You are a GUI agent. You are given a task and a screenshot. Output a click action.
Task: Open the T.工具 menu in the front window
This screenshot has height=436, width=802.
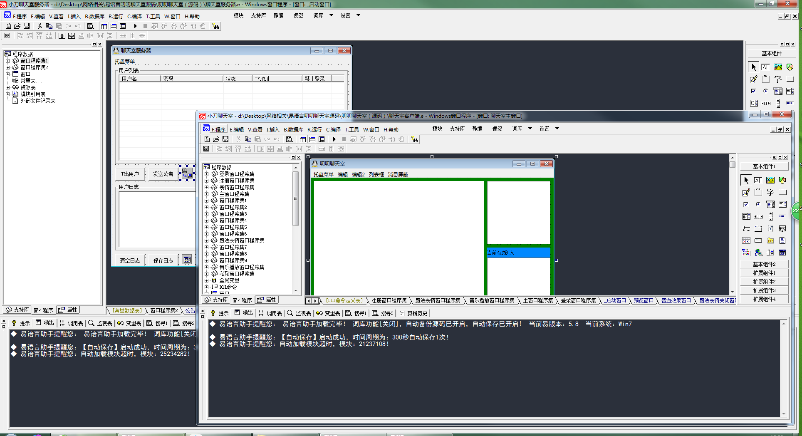[351, 129]
